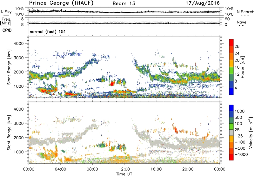Click the "12:00" time axis label
This screenshot has width=254, height=176.
[x=124, y=169]
